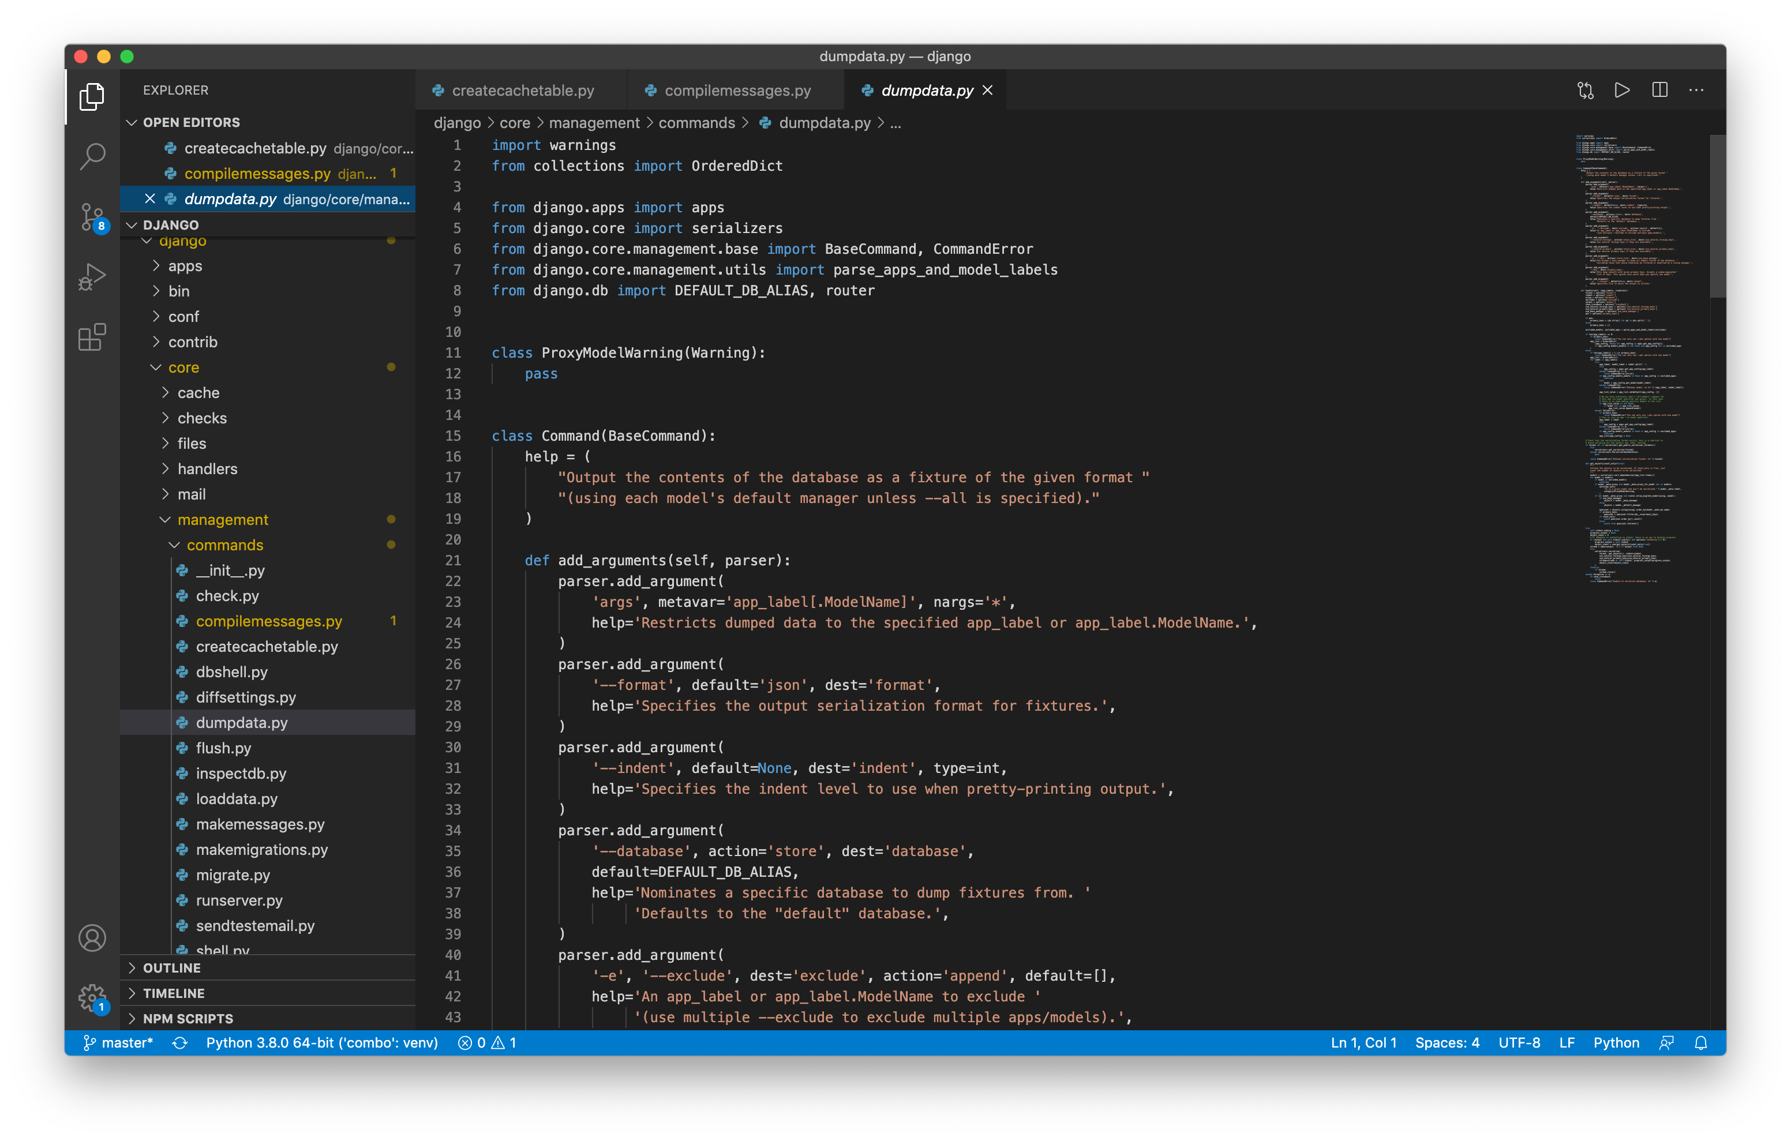
Task: Open the Accounts icon in activity bar
Action: coord(92,937)
